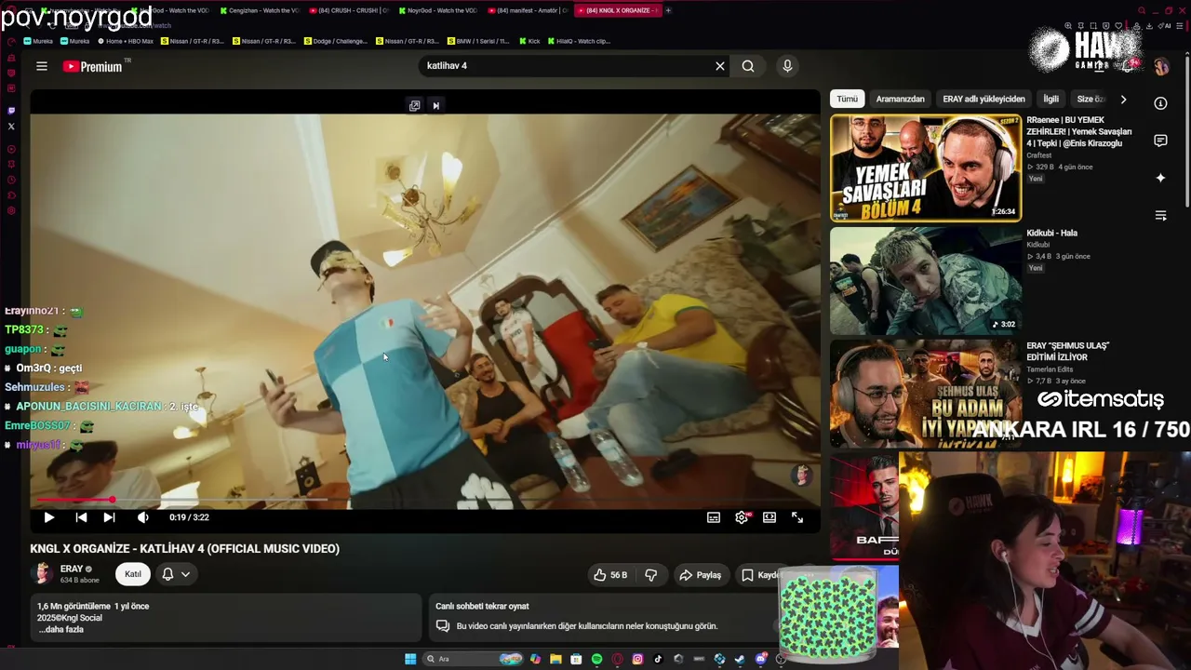Select the İlgili filter chip
The height and width of the screenshot is (670, 1191).
1050,99
